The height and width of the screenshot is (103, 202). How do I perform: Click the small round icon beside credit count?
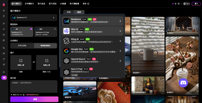[x=178, y=4]
